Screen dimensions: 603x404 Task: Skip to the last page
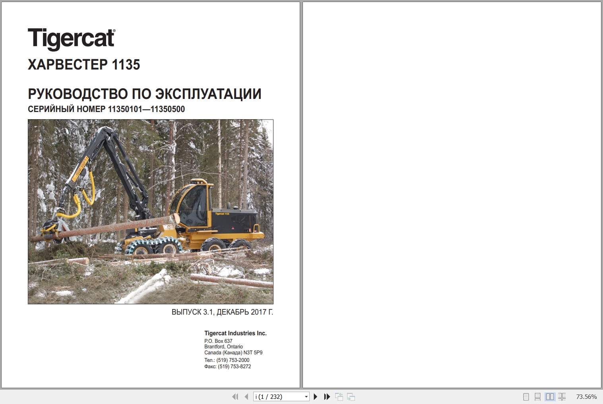click(x=327, y=396)
